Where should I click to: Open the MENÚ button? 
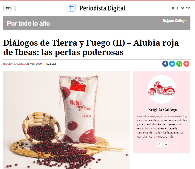click(x=9, y=8)
